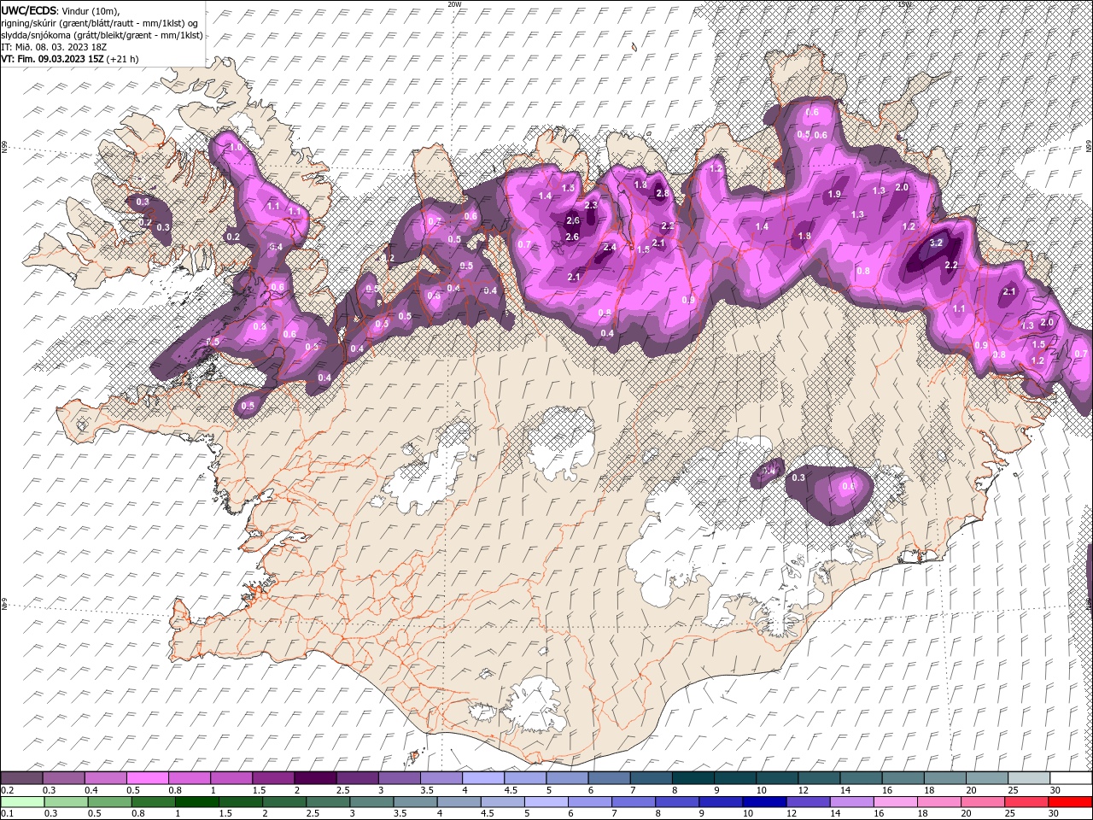The image size is (1093, 820).
Task: Click the 'Vindur (10m)' parameter label
Action: pyautogui.click(x=91, y=10)
